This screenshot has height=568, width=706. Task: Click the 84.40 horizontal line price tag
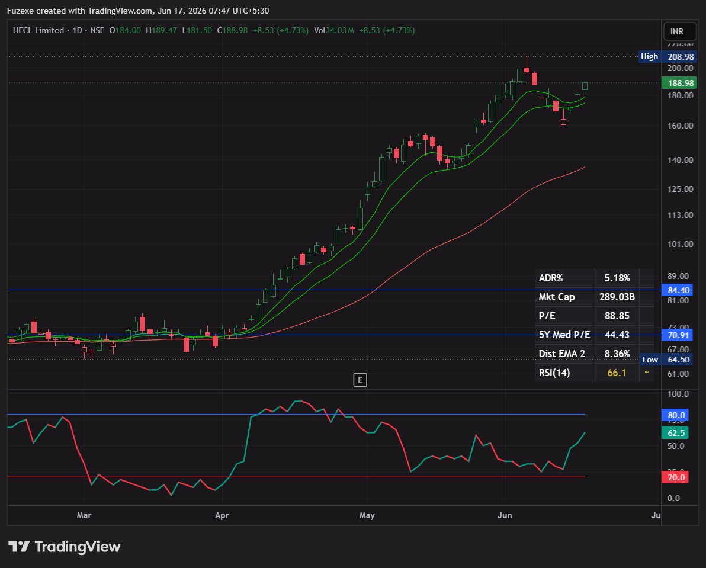click(x=677, y=290)
